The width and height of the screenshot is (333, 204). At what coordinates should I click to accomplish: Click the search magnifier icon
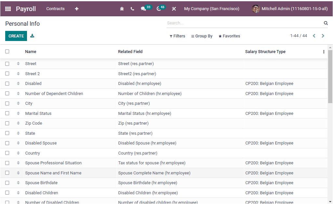coord(326,23)
